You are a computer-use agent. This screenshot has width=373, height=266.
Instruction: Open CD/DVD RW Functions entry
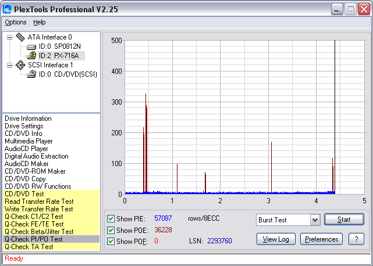click(x=38, y=186)
